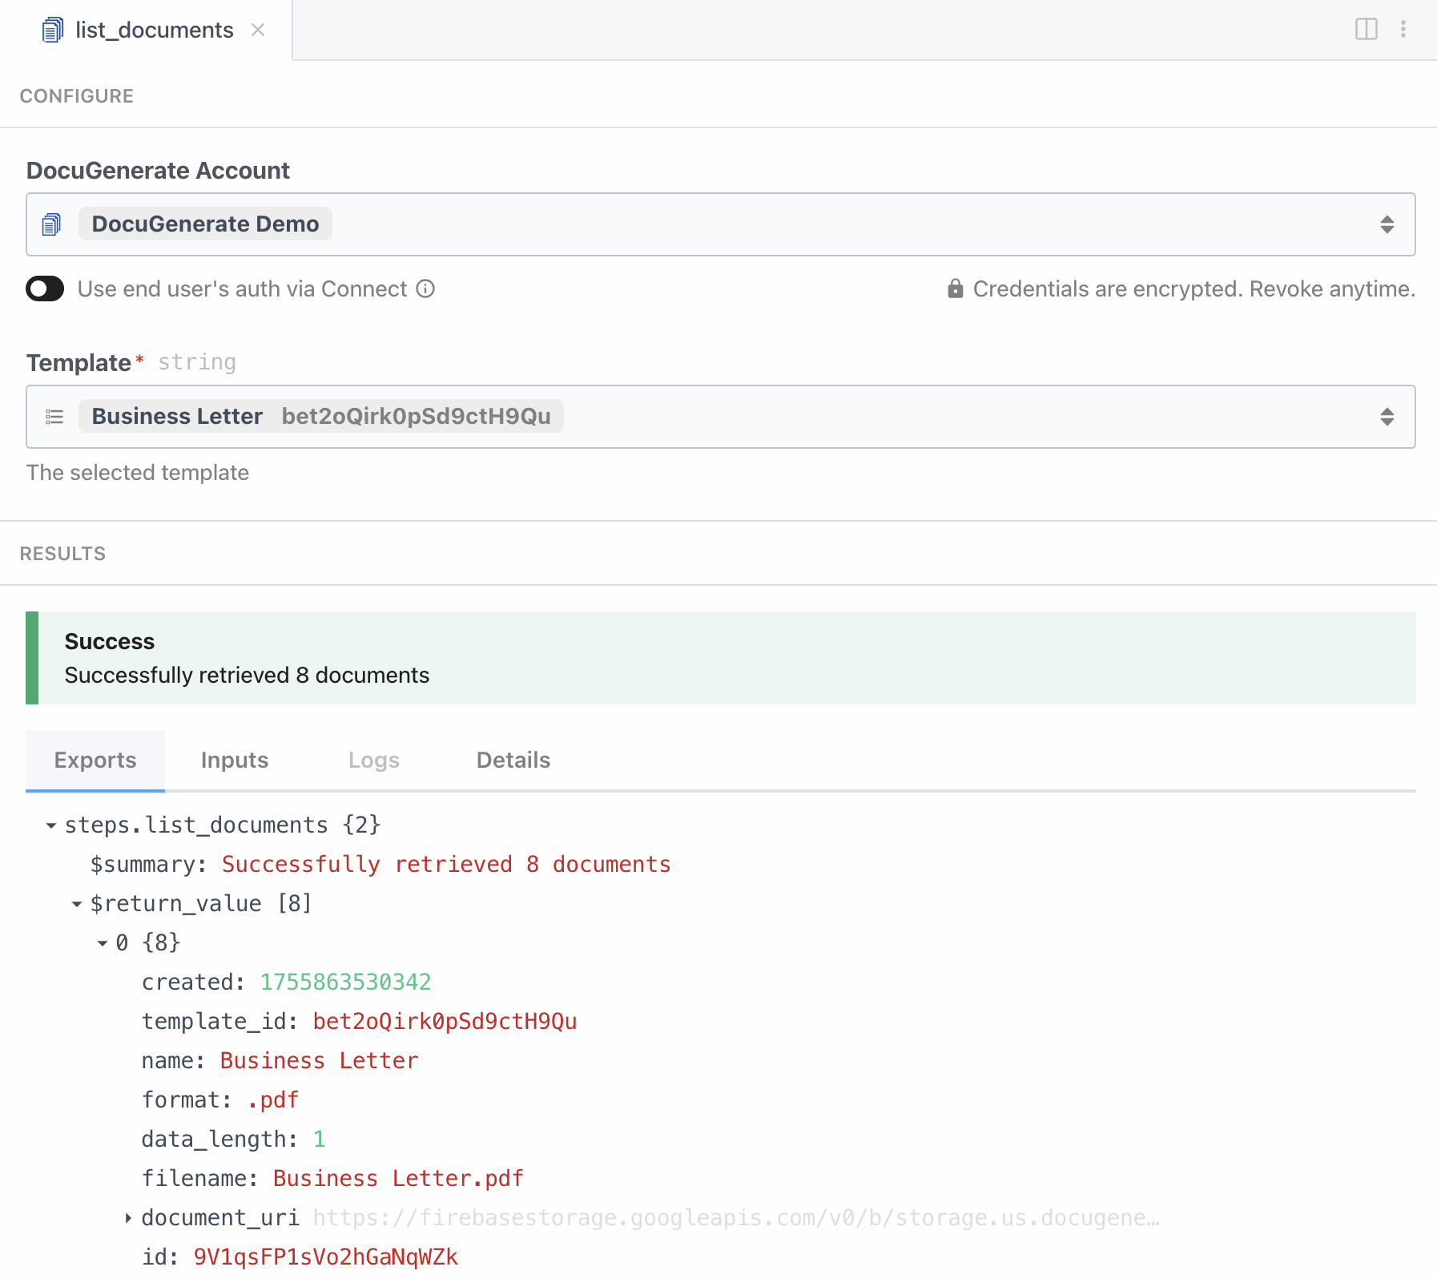Switch to the Details tab
The height and width of the screenshot is (1279, 1437).
pyautogui.click(x=513, y=760)
